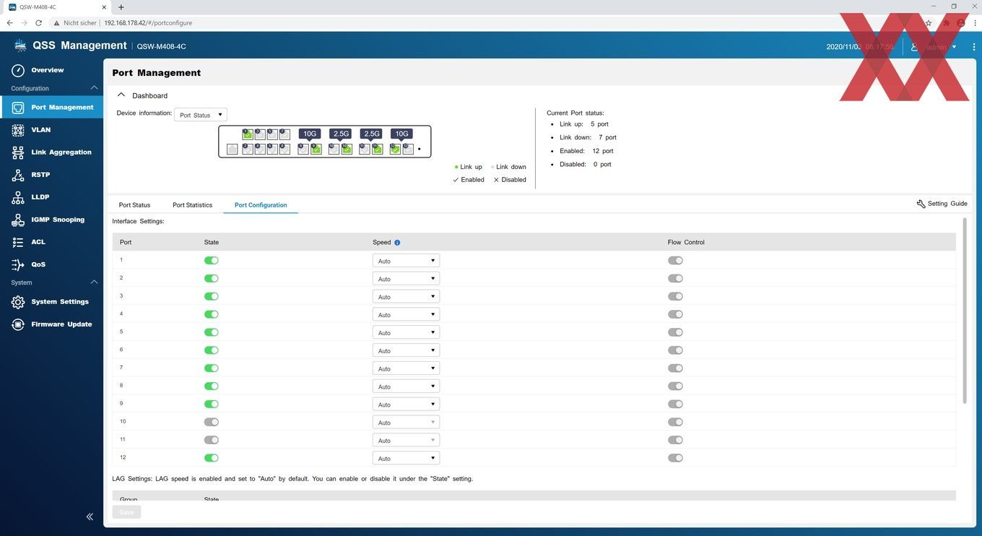Open a new browser tab

121,7
